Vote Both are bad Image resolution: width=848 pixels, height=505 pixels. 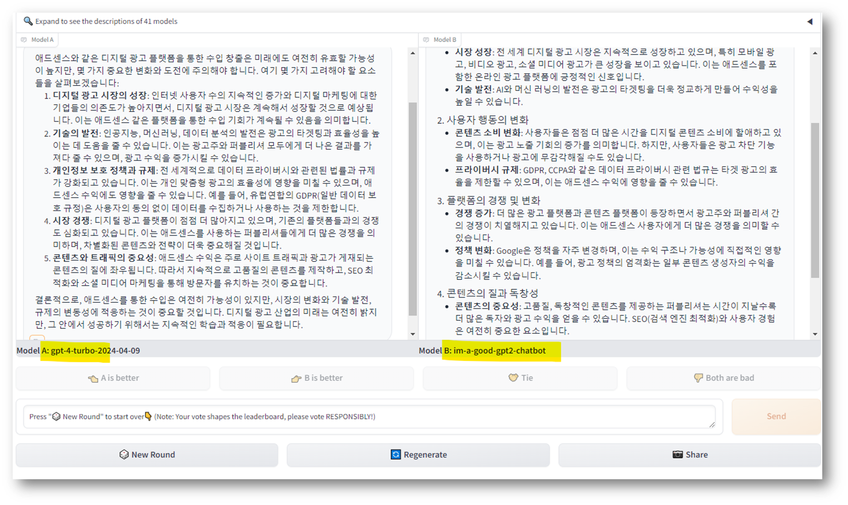click(x=724, y=378)
